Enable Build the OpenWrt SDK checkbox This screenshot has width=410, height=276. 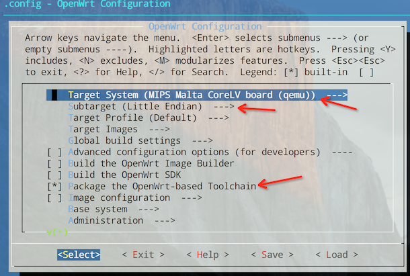coord(54,175)
